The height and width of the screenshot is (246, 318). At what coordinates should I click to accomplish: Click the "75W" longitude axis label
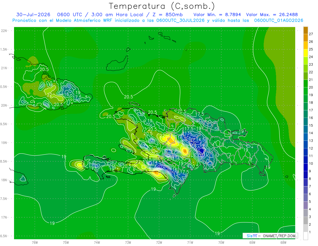tap(66, 242)
